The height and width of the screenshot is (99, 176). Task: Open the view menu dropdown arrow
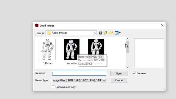pos(120,33)
